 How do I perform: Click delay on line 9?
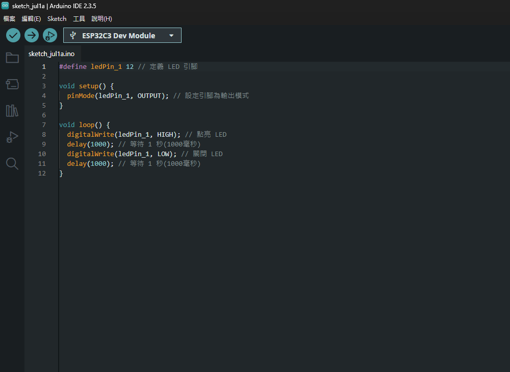tap(77, 144)
